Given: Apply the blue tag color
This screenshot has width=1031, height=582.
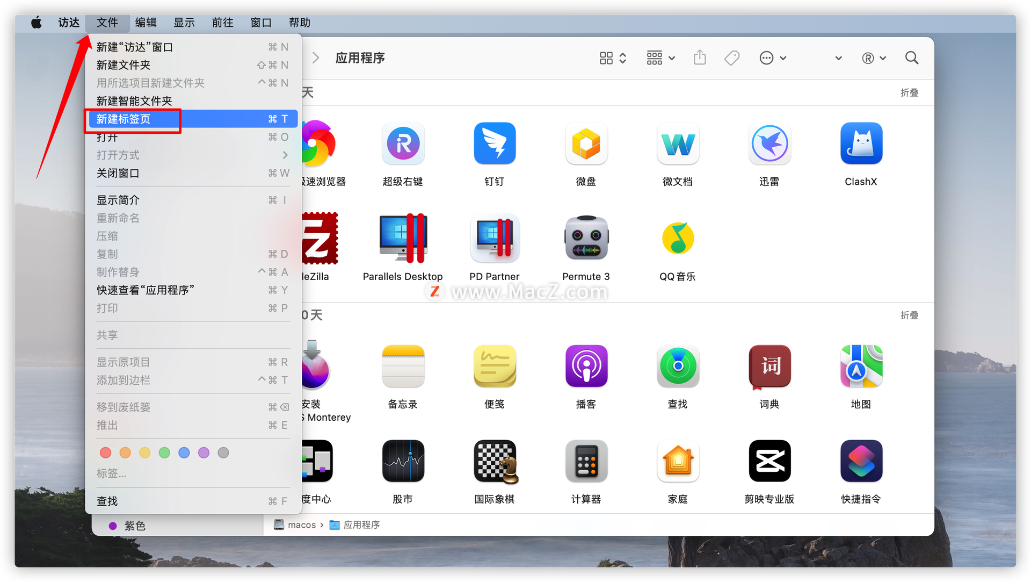Looking at the screenshot, I should coord(184,452).
